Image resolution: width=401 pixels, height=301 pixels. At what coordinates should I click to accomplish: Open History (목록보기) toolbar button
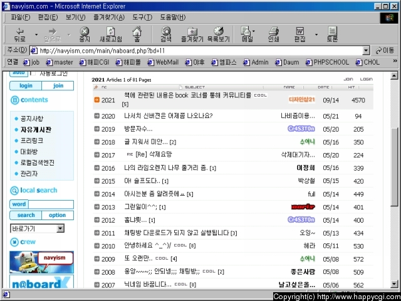pyautogui.click(x=218, y=34)
